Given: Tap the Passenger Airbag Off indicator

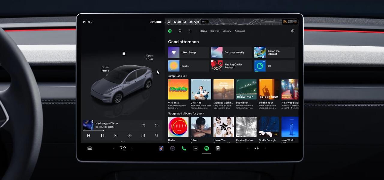Looking at the screenshot, I should click(x=290, y=22).
